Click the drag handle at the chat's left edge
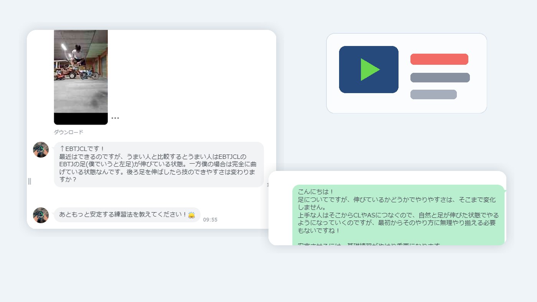The height and width of the screenshot is (302, 537). pos(30,181)
